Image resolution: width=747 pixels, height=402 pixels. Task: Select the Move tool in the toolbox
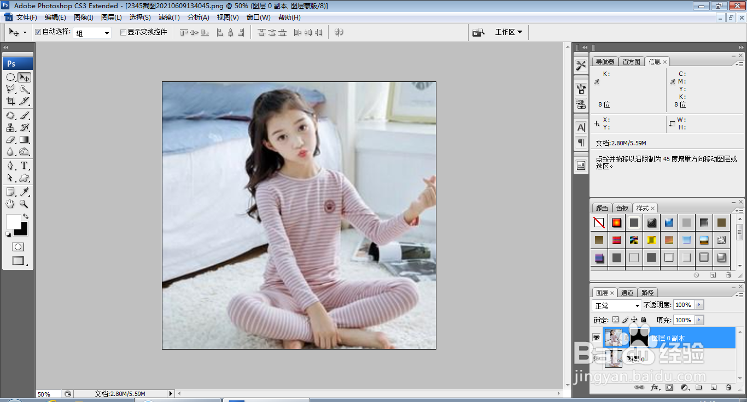tap(24, 78)
